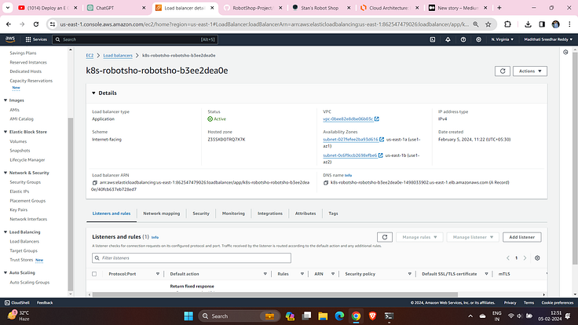Open the CloudShell icon in top navbar

433,39
